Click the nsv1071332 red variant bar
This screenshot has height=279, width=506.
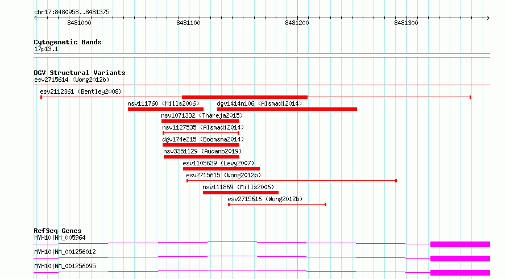[x=200, y=121]
